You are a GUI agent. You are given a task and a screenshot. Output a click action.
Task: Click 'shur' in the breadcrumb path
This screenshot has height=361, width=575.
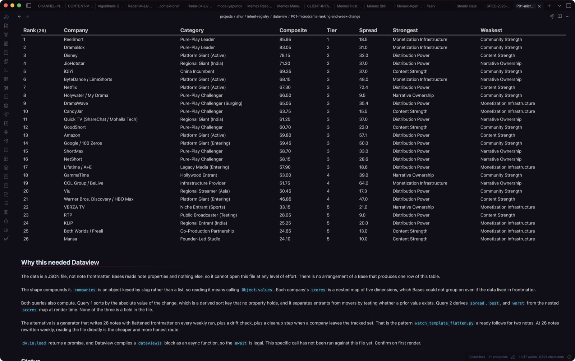240,17
